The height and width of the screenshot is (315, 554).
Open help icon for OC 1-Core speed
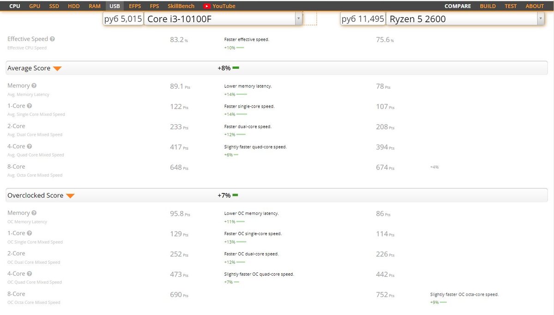tap(30, 233)
